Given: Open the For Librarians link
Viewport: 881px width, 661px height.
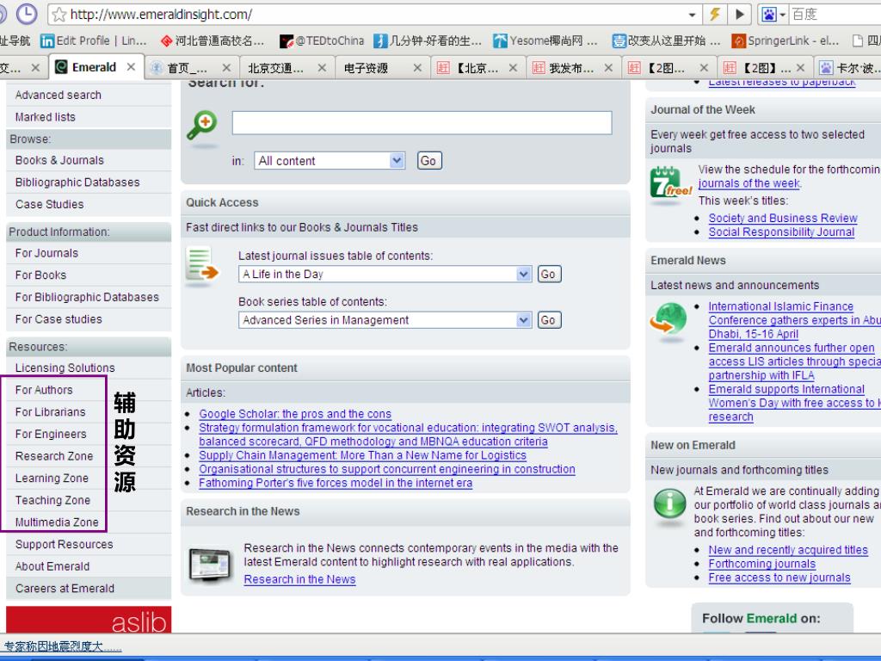Looking at the screenshot, I should pyautogui.click(x=51, y=411).
